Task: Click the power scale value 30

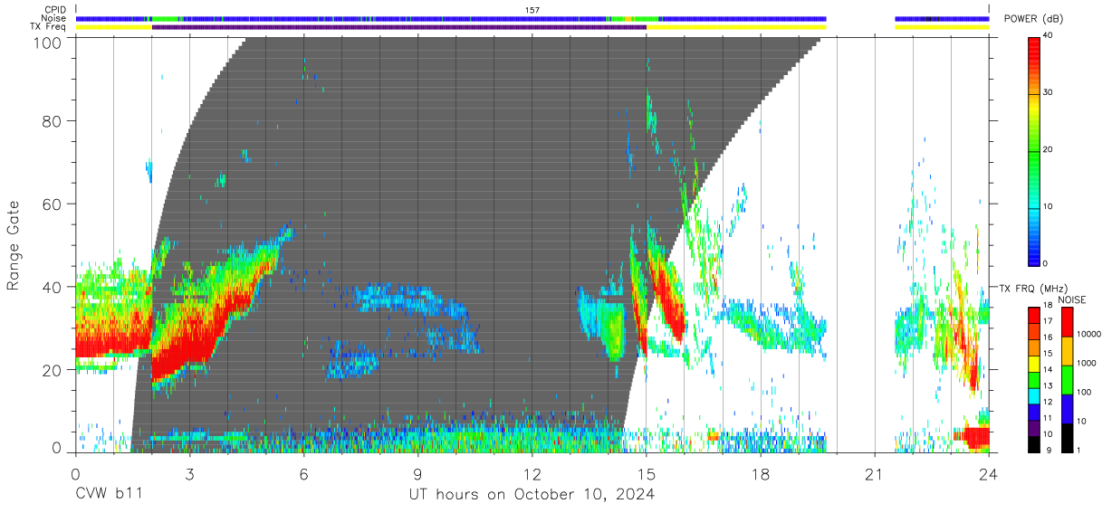Action: pos(1049,93)
